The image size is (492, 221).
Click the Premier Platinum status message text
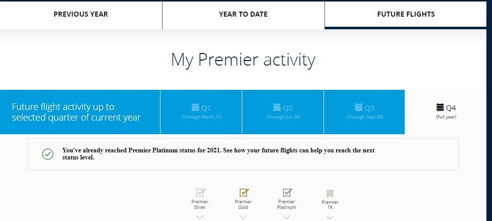coord(218,154)
